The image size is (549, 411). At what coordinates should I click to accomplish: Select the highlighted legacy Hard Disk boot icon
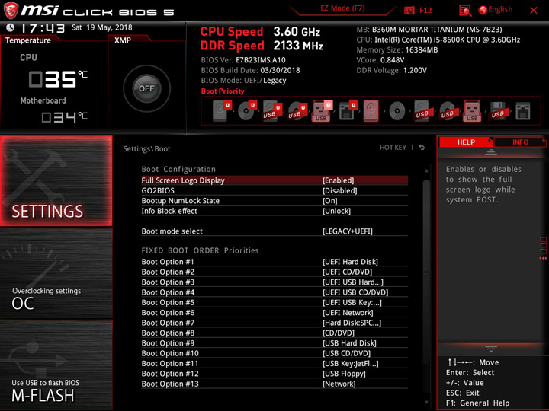click(x=371, y=111)
